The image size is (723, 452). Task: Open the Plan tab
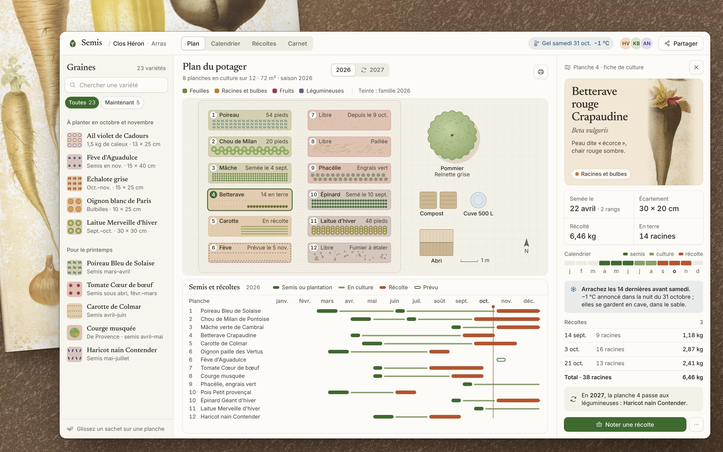point(193,43)
